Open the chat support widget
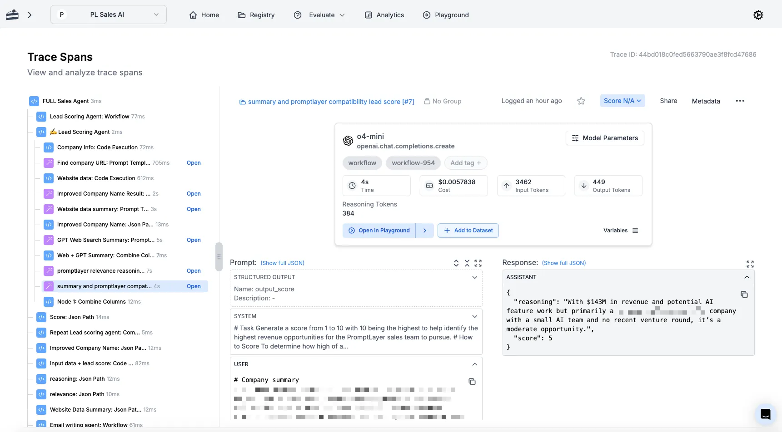This screenshot has height=432, width=782. [x=765, y=414]
